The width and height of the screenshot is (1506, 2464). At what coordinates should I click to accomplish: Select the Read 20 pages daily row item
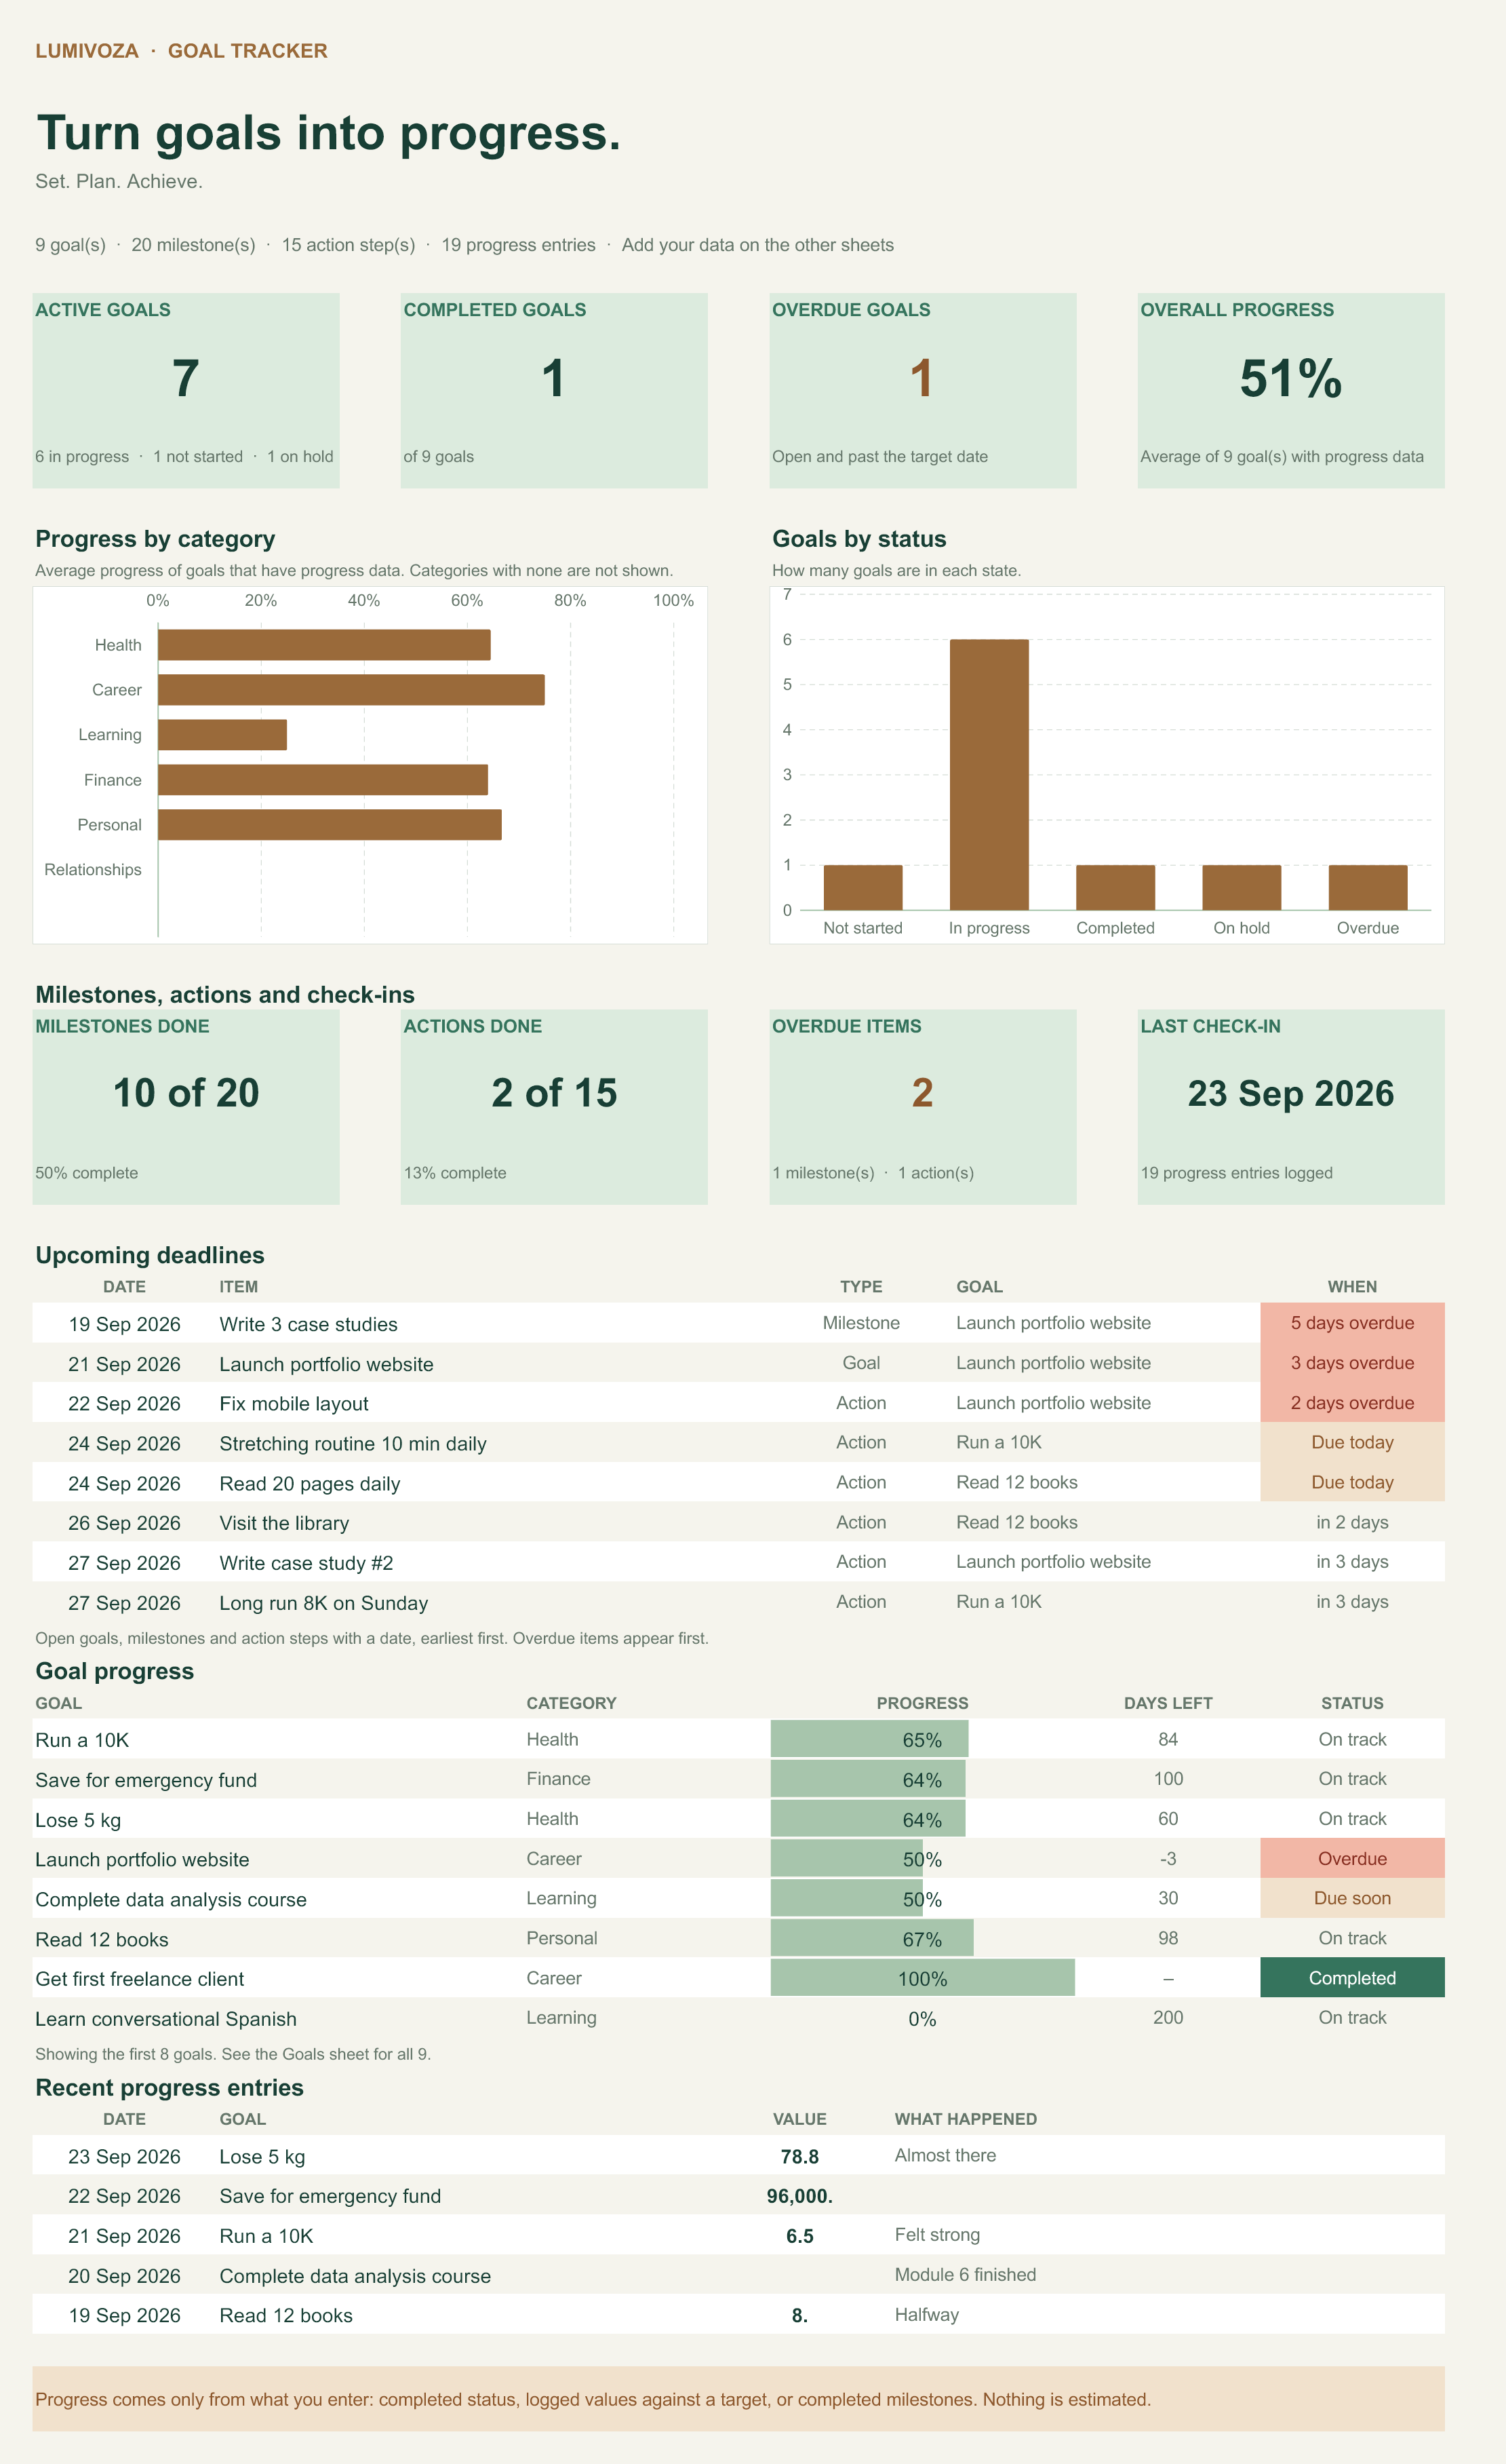tap(310, 1484)
